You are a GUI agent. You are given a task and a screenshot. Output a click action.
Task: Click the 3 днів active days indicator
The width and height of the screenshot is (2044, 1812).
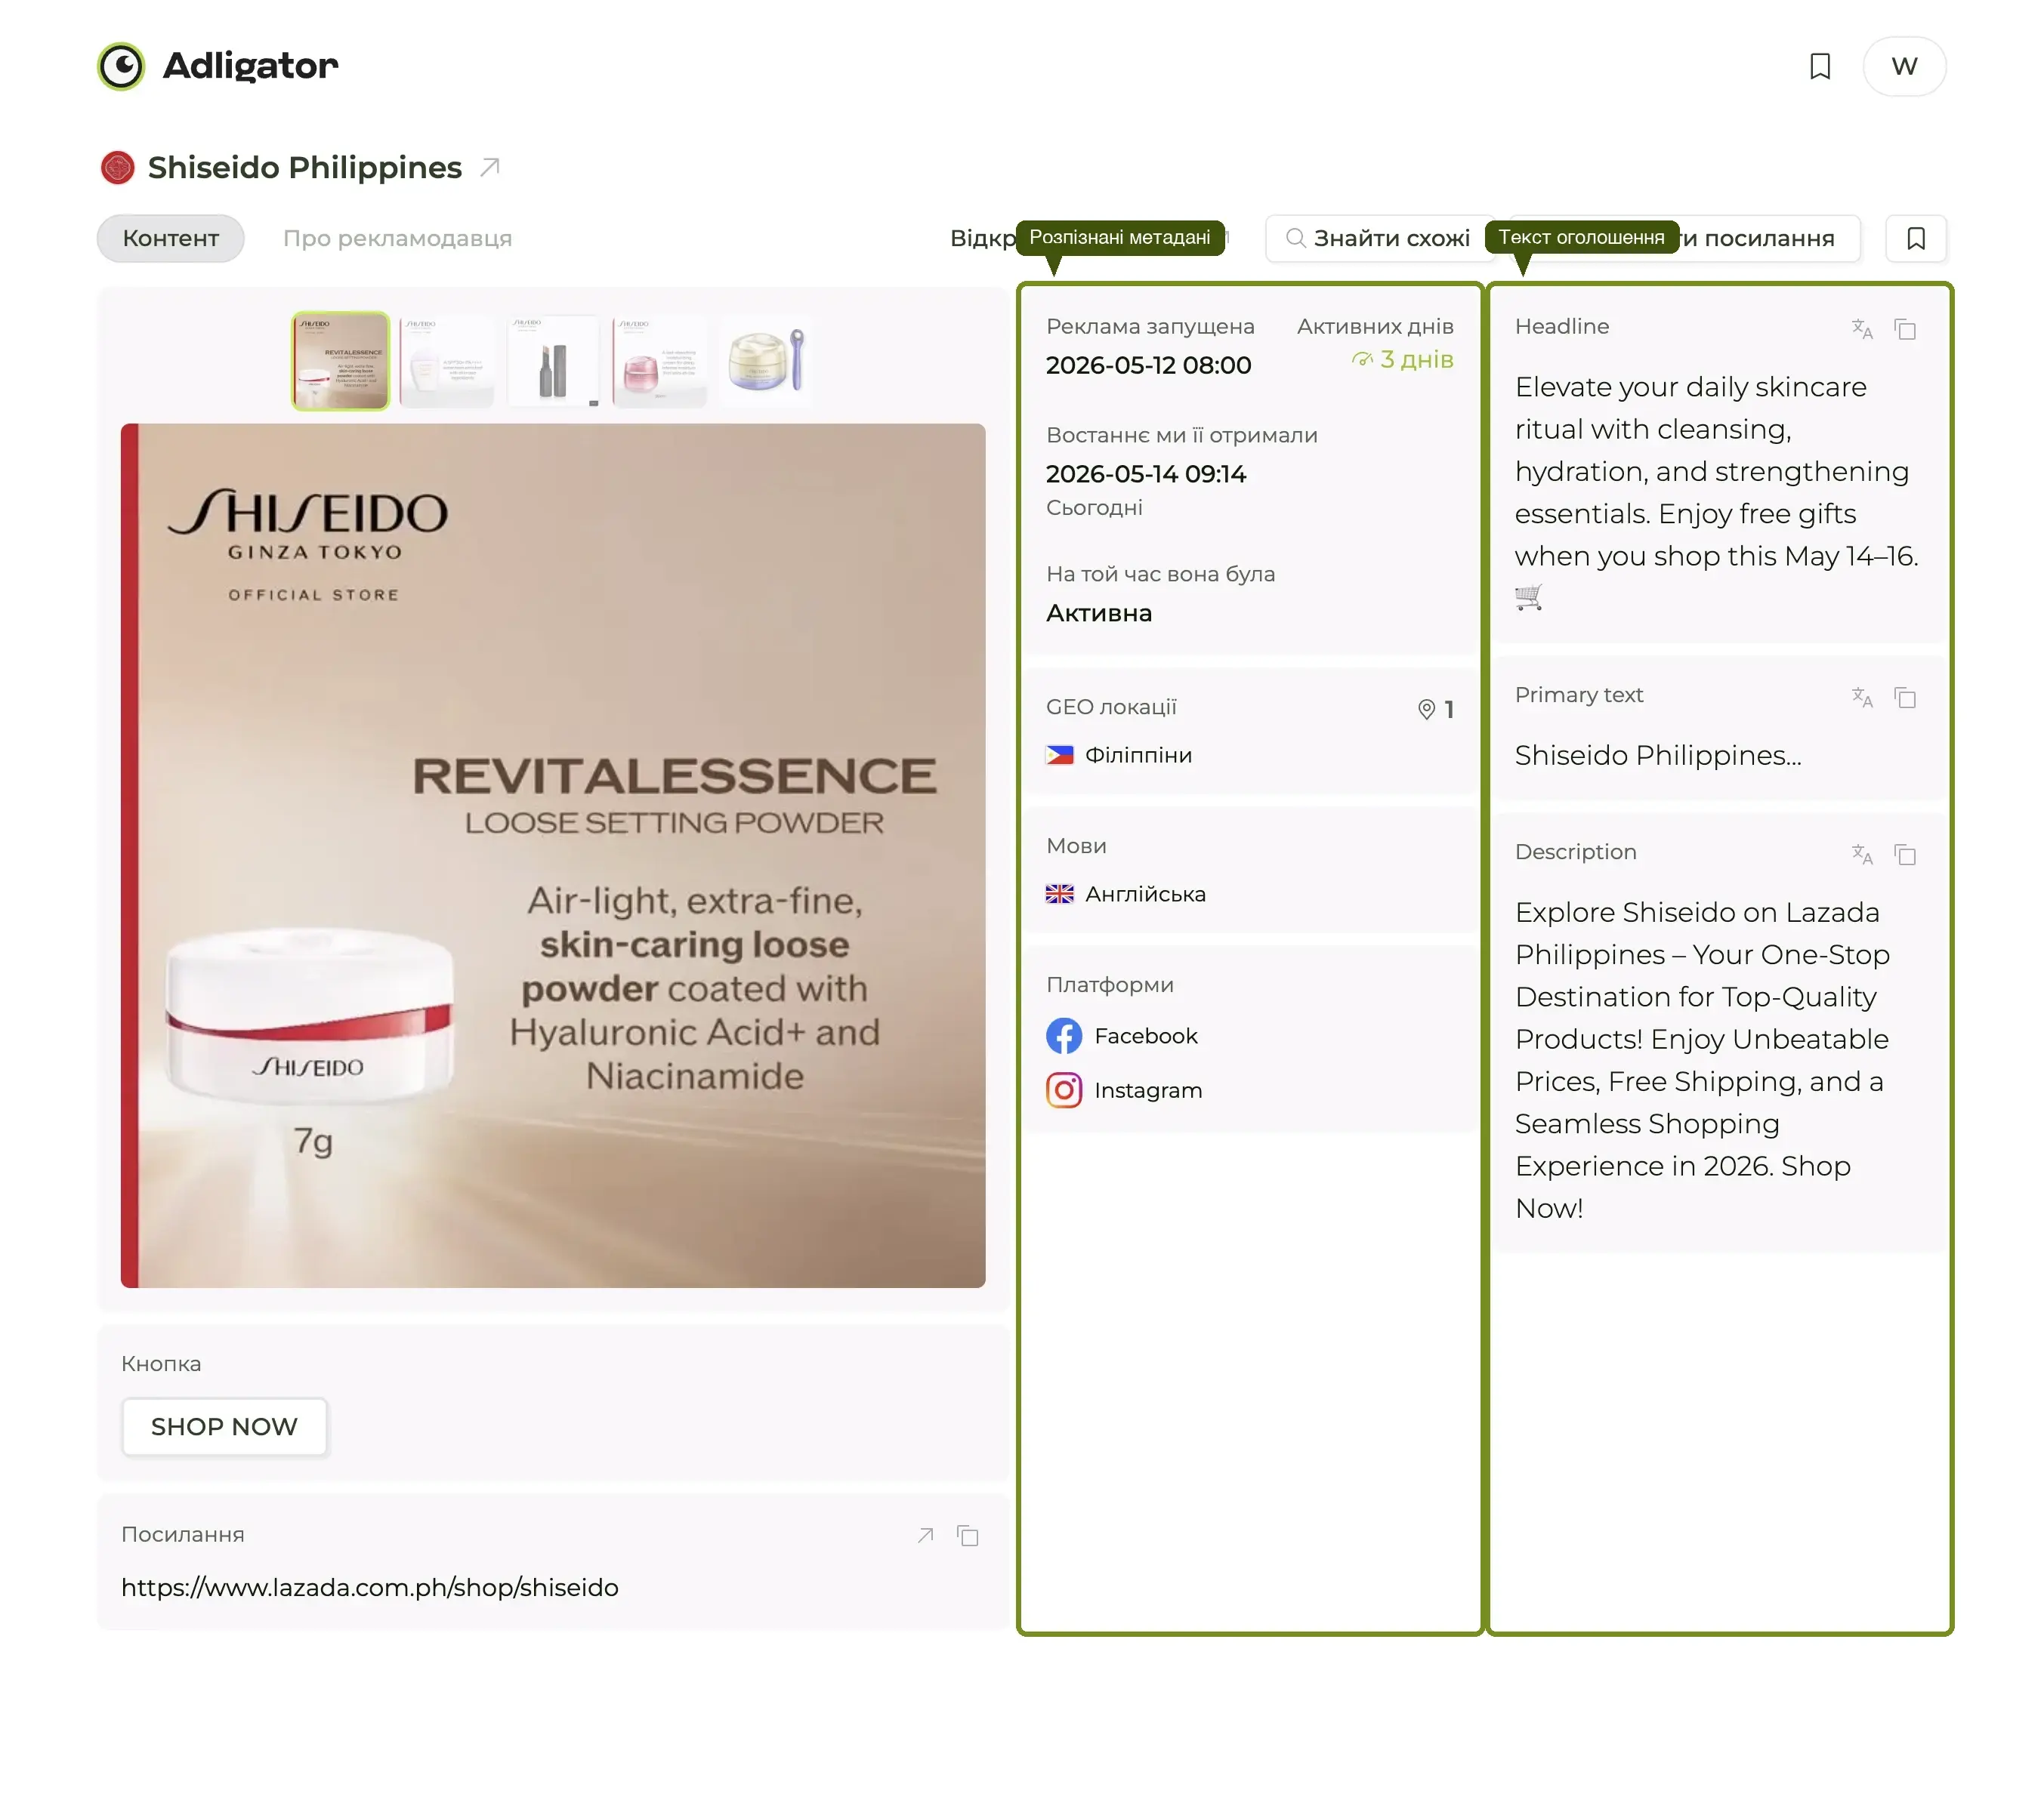coord(1402,360)
